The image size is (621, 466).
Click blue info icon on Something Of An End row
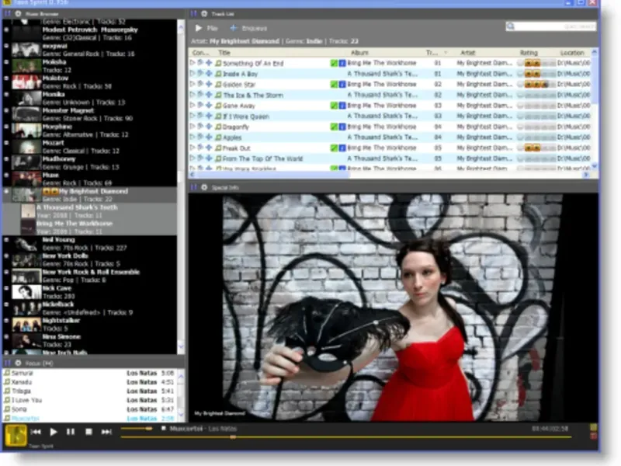tap(342, 63)
